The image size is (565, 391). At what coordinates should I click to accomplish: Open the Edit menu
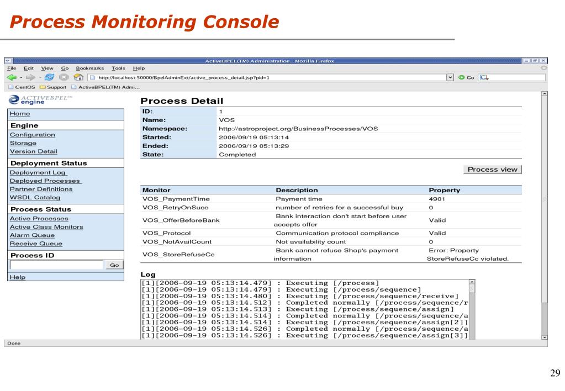[29, 68]
